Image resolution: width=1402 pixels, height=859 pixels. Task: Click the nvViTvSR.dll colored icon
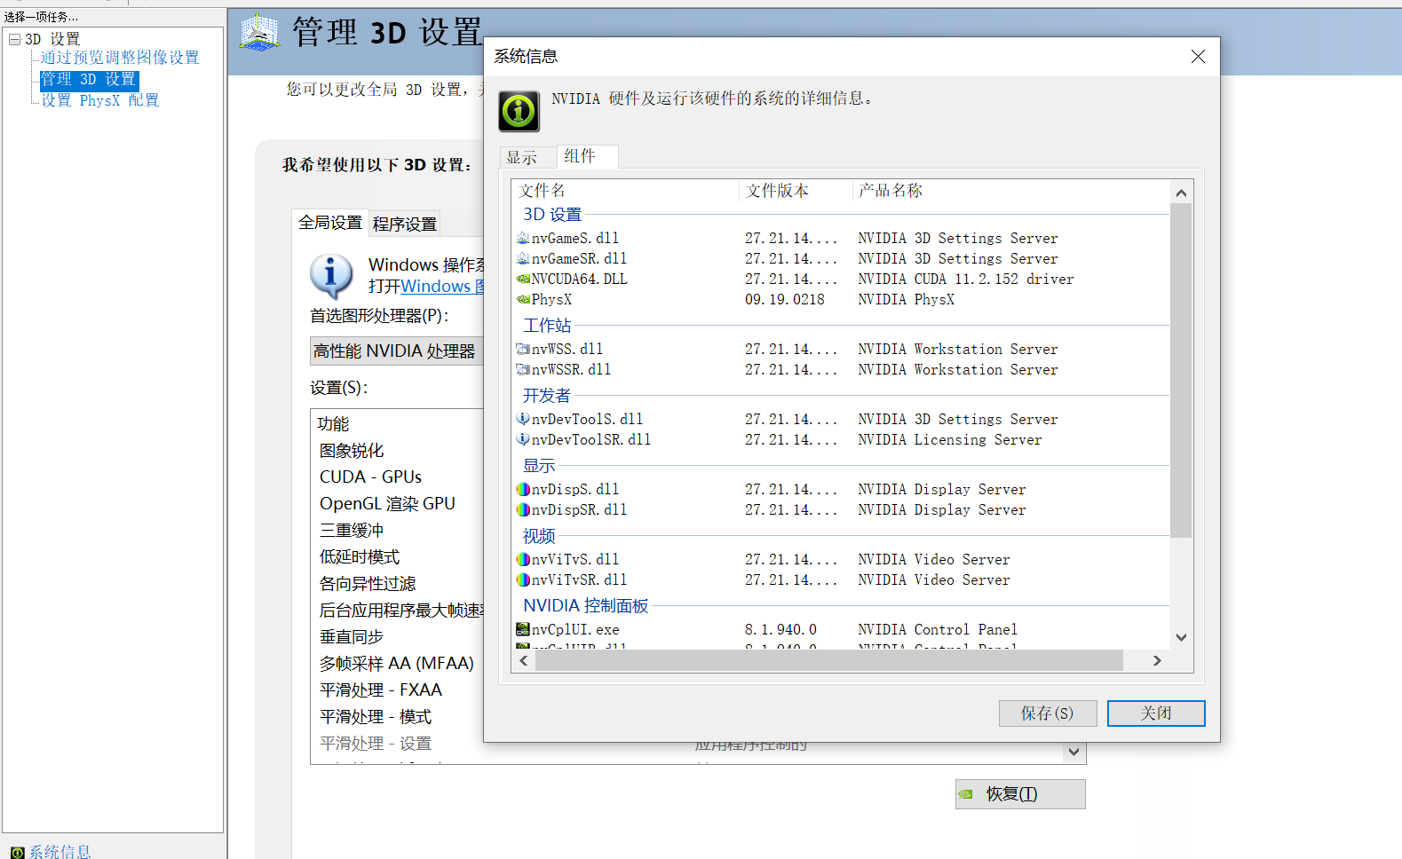[x=523, y=579]
